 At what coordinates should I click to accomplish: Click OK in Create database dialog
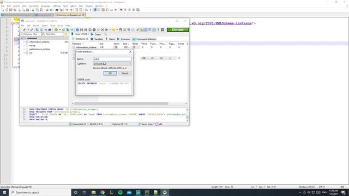coord(110,73)
